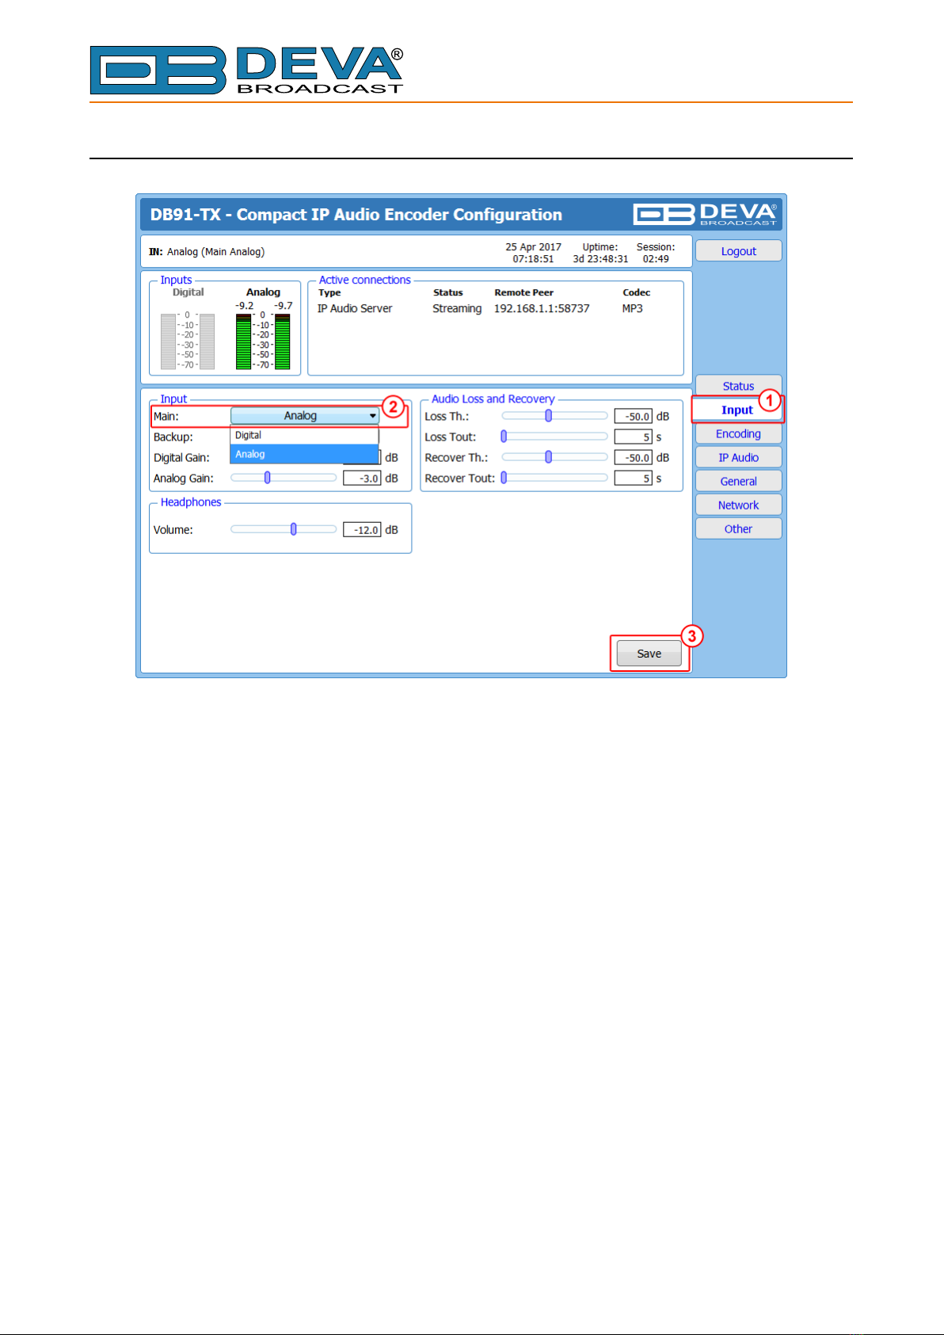
Task: Click the 'Analog (Main Analog)' input status text
Action: pyautogui.click(x=215, y=252)
